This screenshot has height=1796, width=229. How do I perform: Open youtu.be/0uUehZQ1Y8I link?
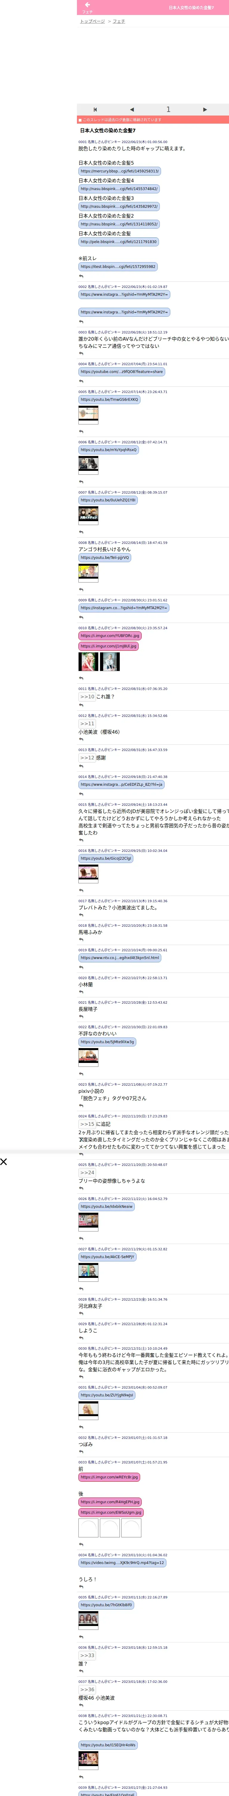pyautogui.click(x=108, y=500)
